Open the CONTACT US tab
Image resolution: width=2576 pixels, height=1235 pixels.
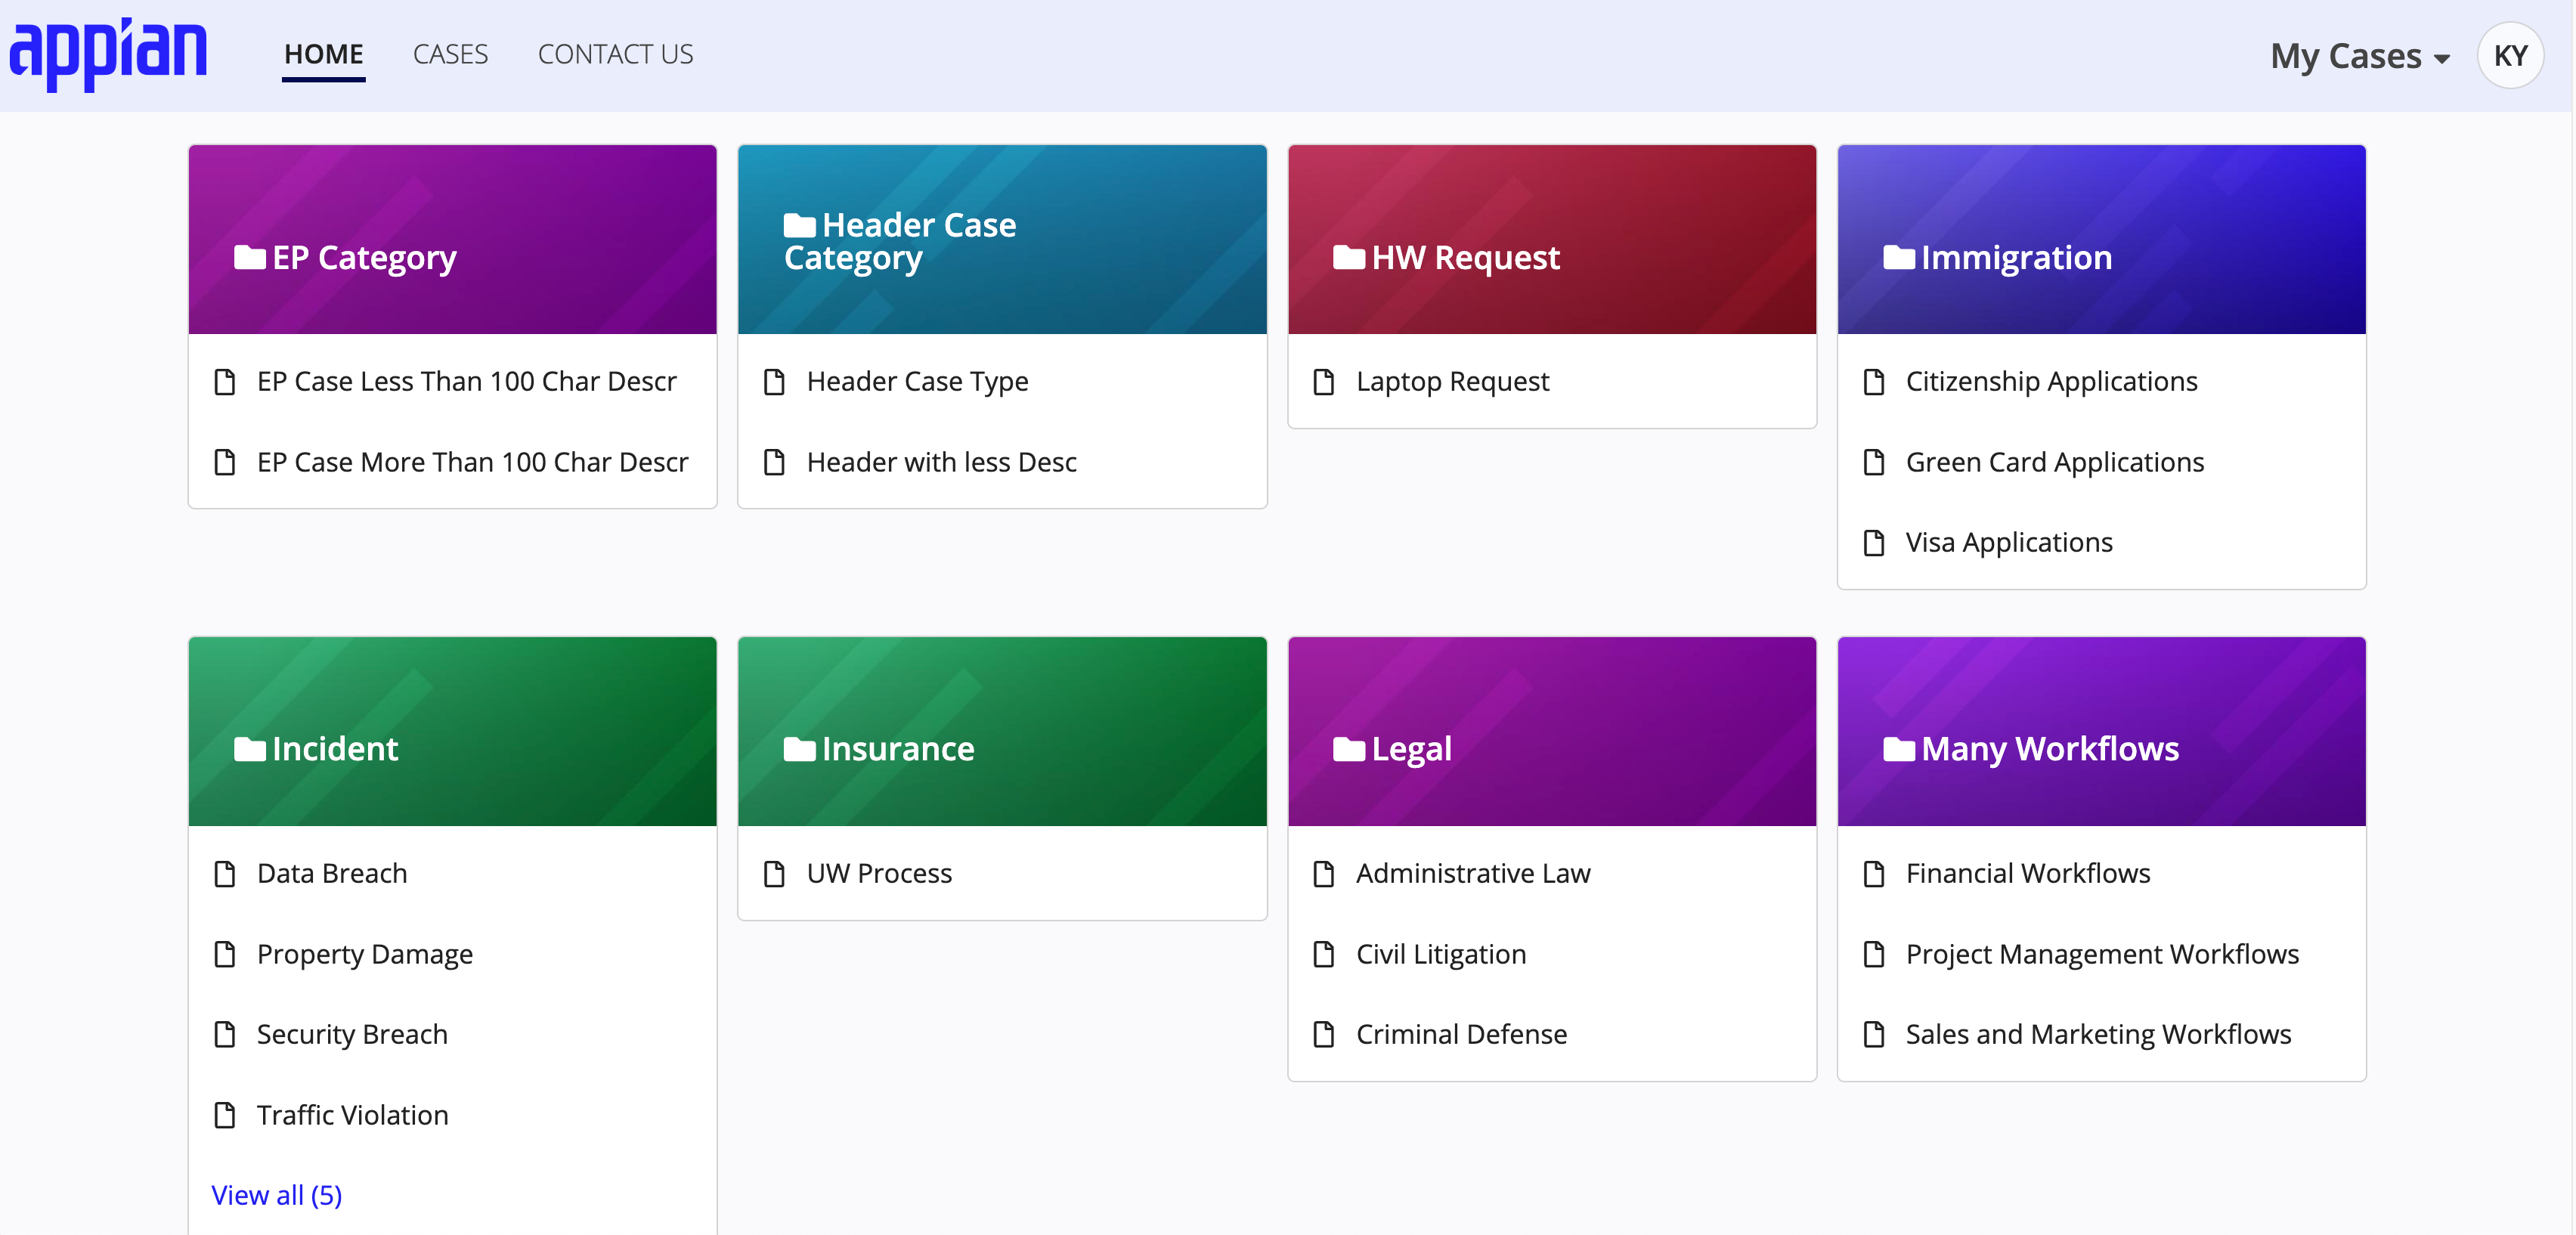615,54
